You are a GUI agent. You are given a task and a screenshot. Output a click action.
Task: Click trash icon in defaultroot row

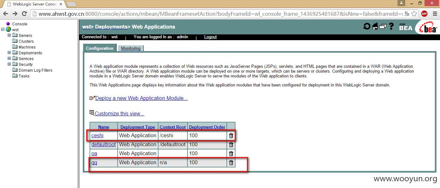[x=231, y=145]
